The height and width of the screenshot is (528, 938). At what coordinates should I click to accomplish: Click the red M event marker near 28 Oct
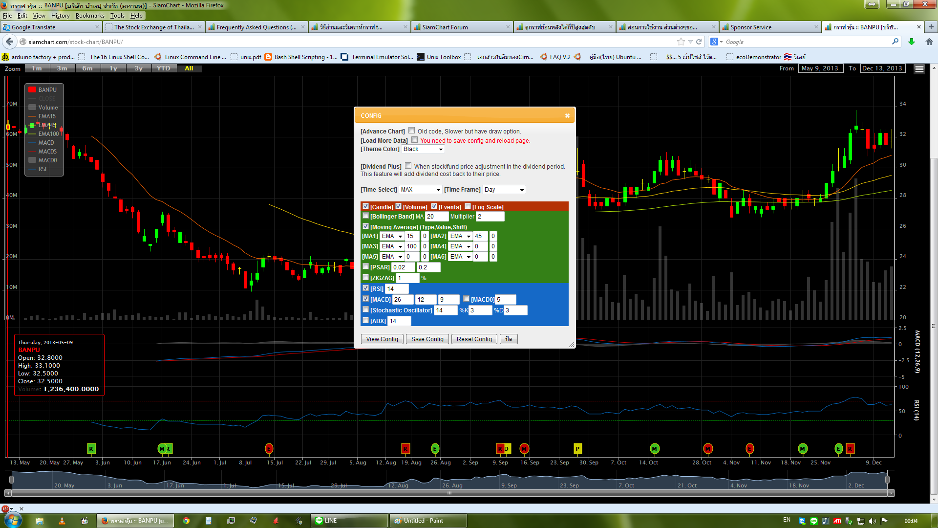tap(708, 448)
